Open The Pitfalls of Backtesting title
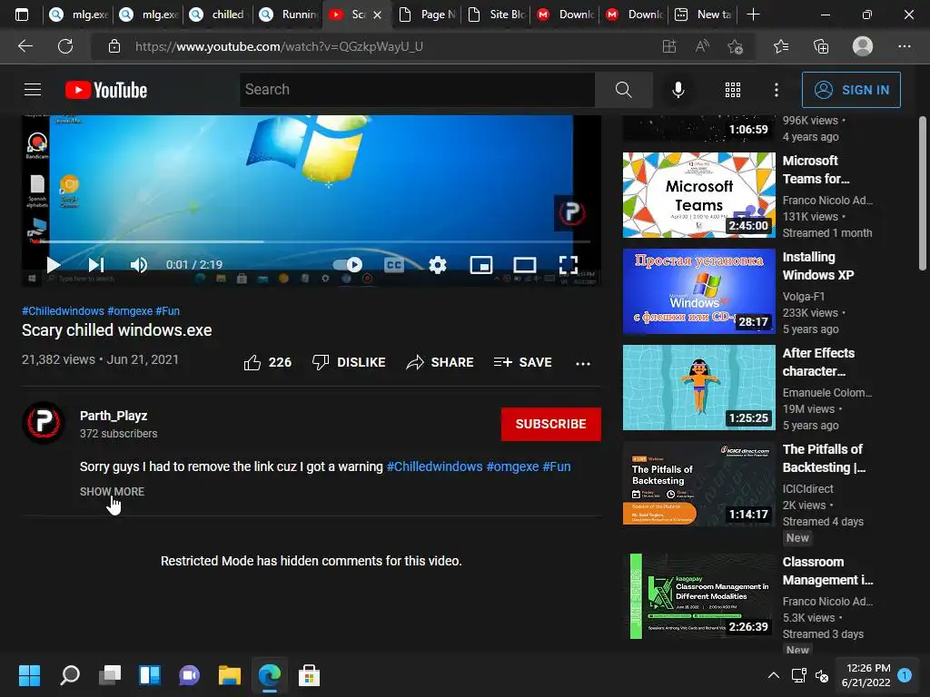The image size is (930, 697). coord(824,458)
